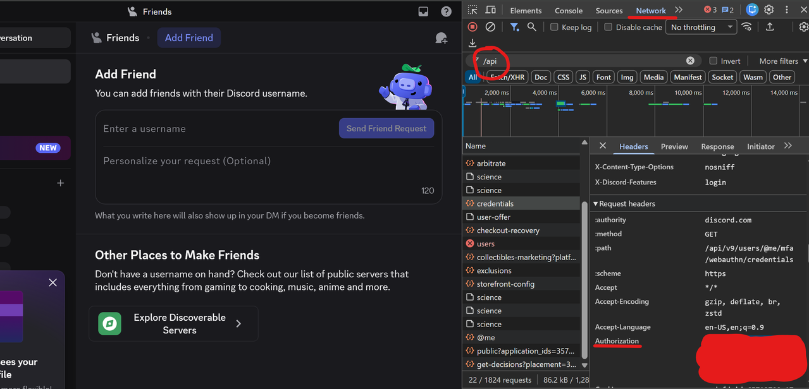Screen dimensions: 809x389
Task: Open the Preview tab
Action: [x=674, y=147]
